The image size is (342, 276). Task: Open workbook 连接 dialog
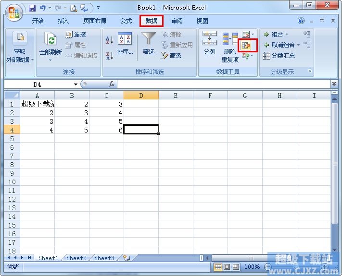pos(76,35)
